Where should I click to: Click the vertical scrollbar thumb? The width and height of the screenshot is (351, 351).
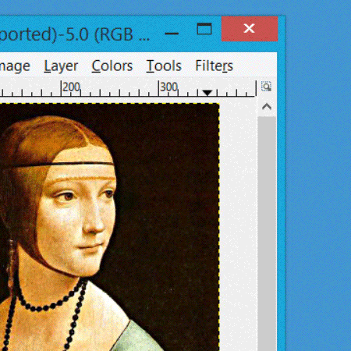[x=267, y=233]
